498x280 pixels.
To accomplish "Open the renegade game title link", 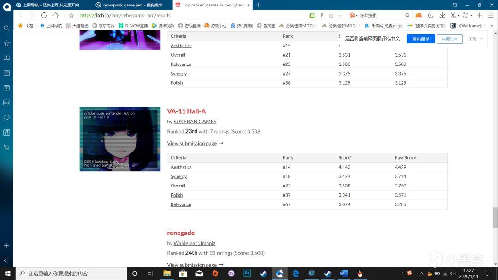I will [181, 233].
